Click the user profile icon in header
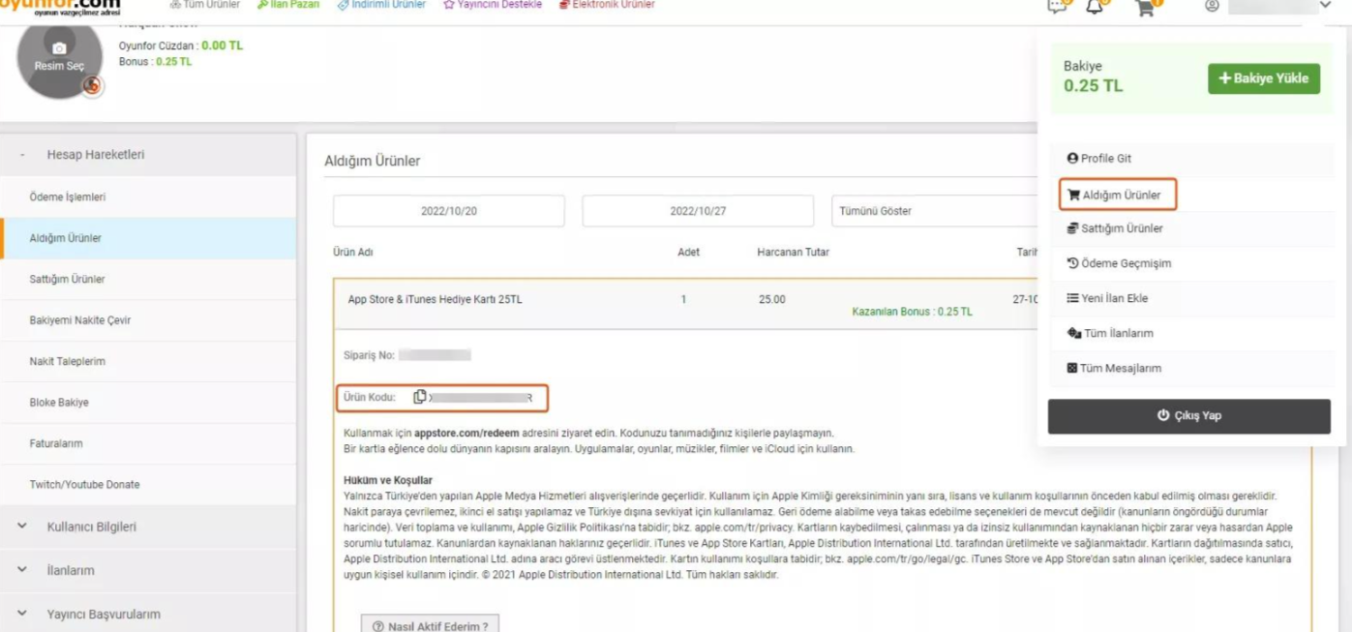This screenshot has height=632, width=1352. (1212, 6)
